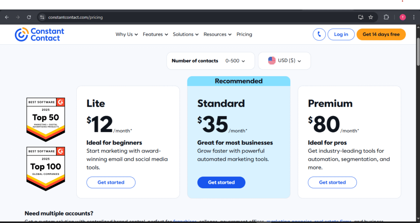Bookmark this page with the star icon
The image size is (420, 223).
371,17
